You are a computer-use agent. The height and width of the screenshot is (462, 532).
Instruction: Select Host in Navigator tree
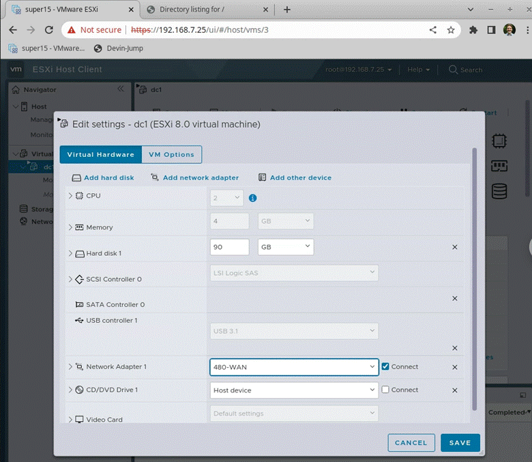point(39,106)
